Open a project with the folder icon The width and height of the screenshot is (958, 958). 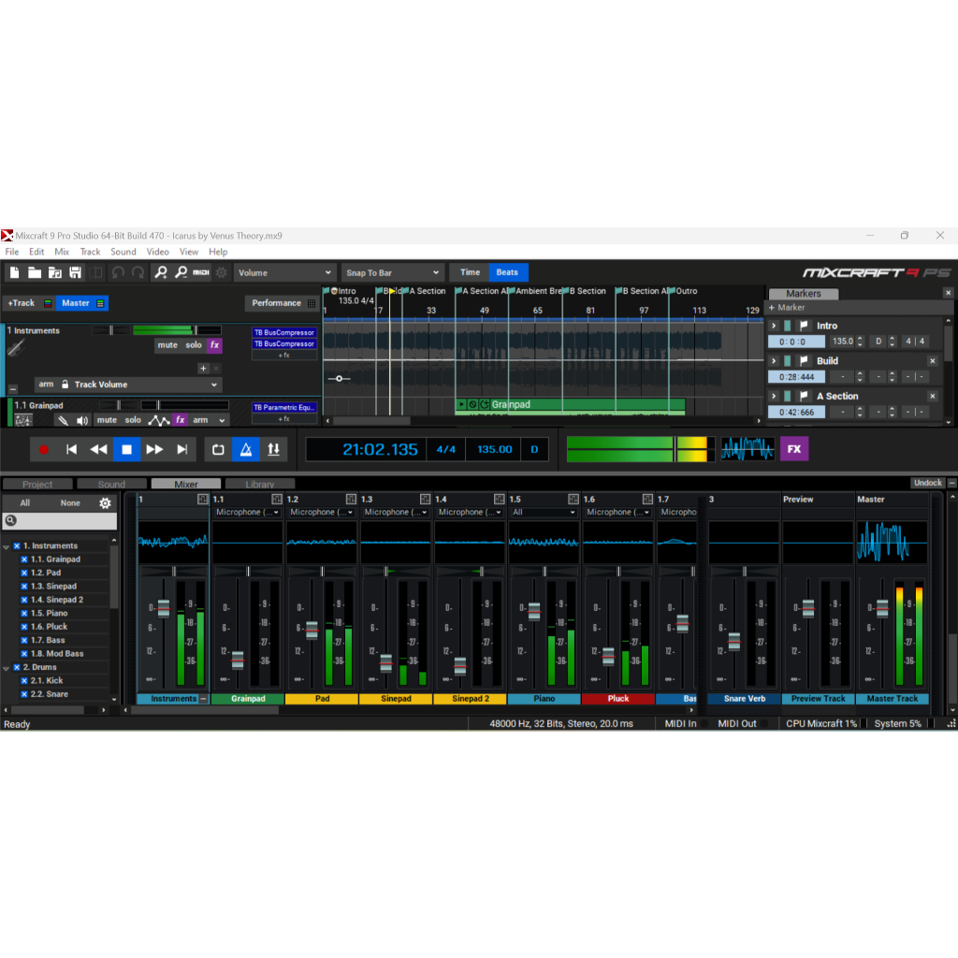(x=35, y=272)
